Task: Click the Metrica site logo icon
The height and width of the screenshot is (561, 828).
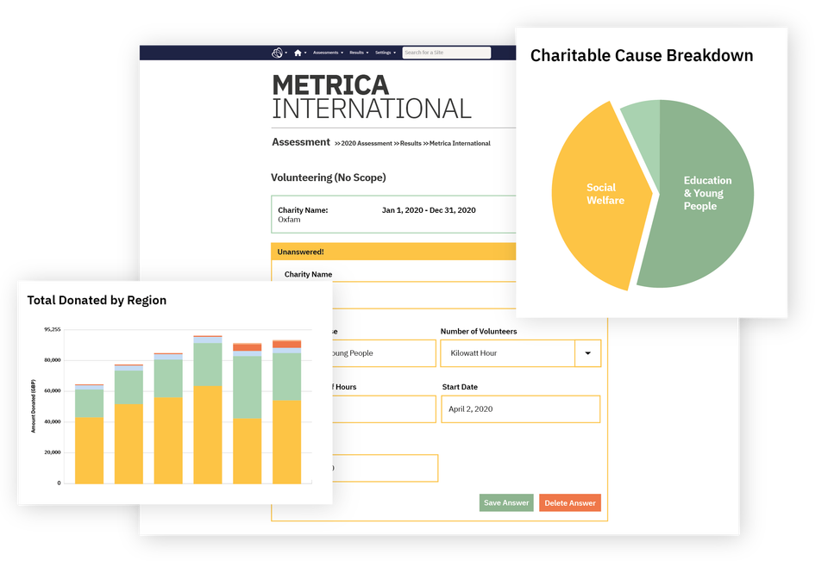Action: point(278,53)
